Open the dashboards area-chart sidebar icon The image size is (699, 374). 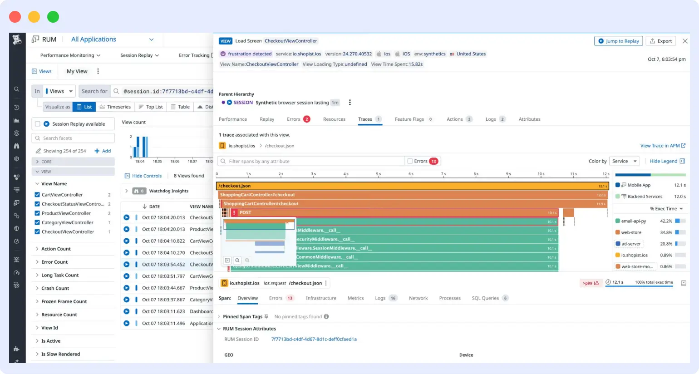pyautogui.click(x=17, y=120)
